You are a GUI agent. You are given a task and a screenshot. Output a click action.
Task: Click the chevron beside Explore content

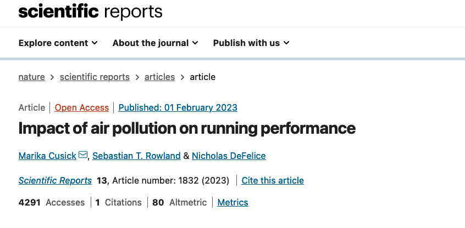click(95, 43)
